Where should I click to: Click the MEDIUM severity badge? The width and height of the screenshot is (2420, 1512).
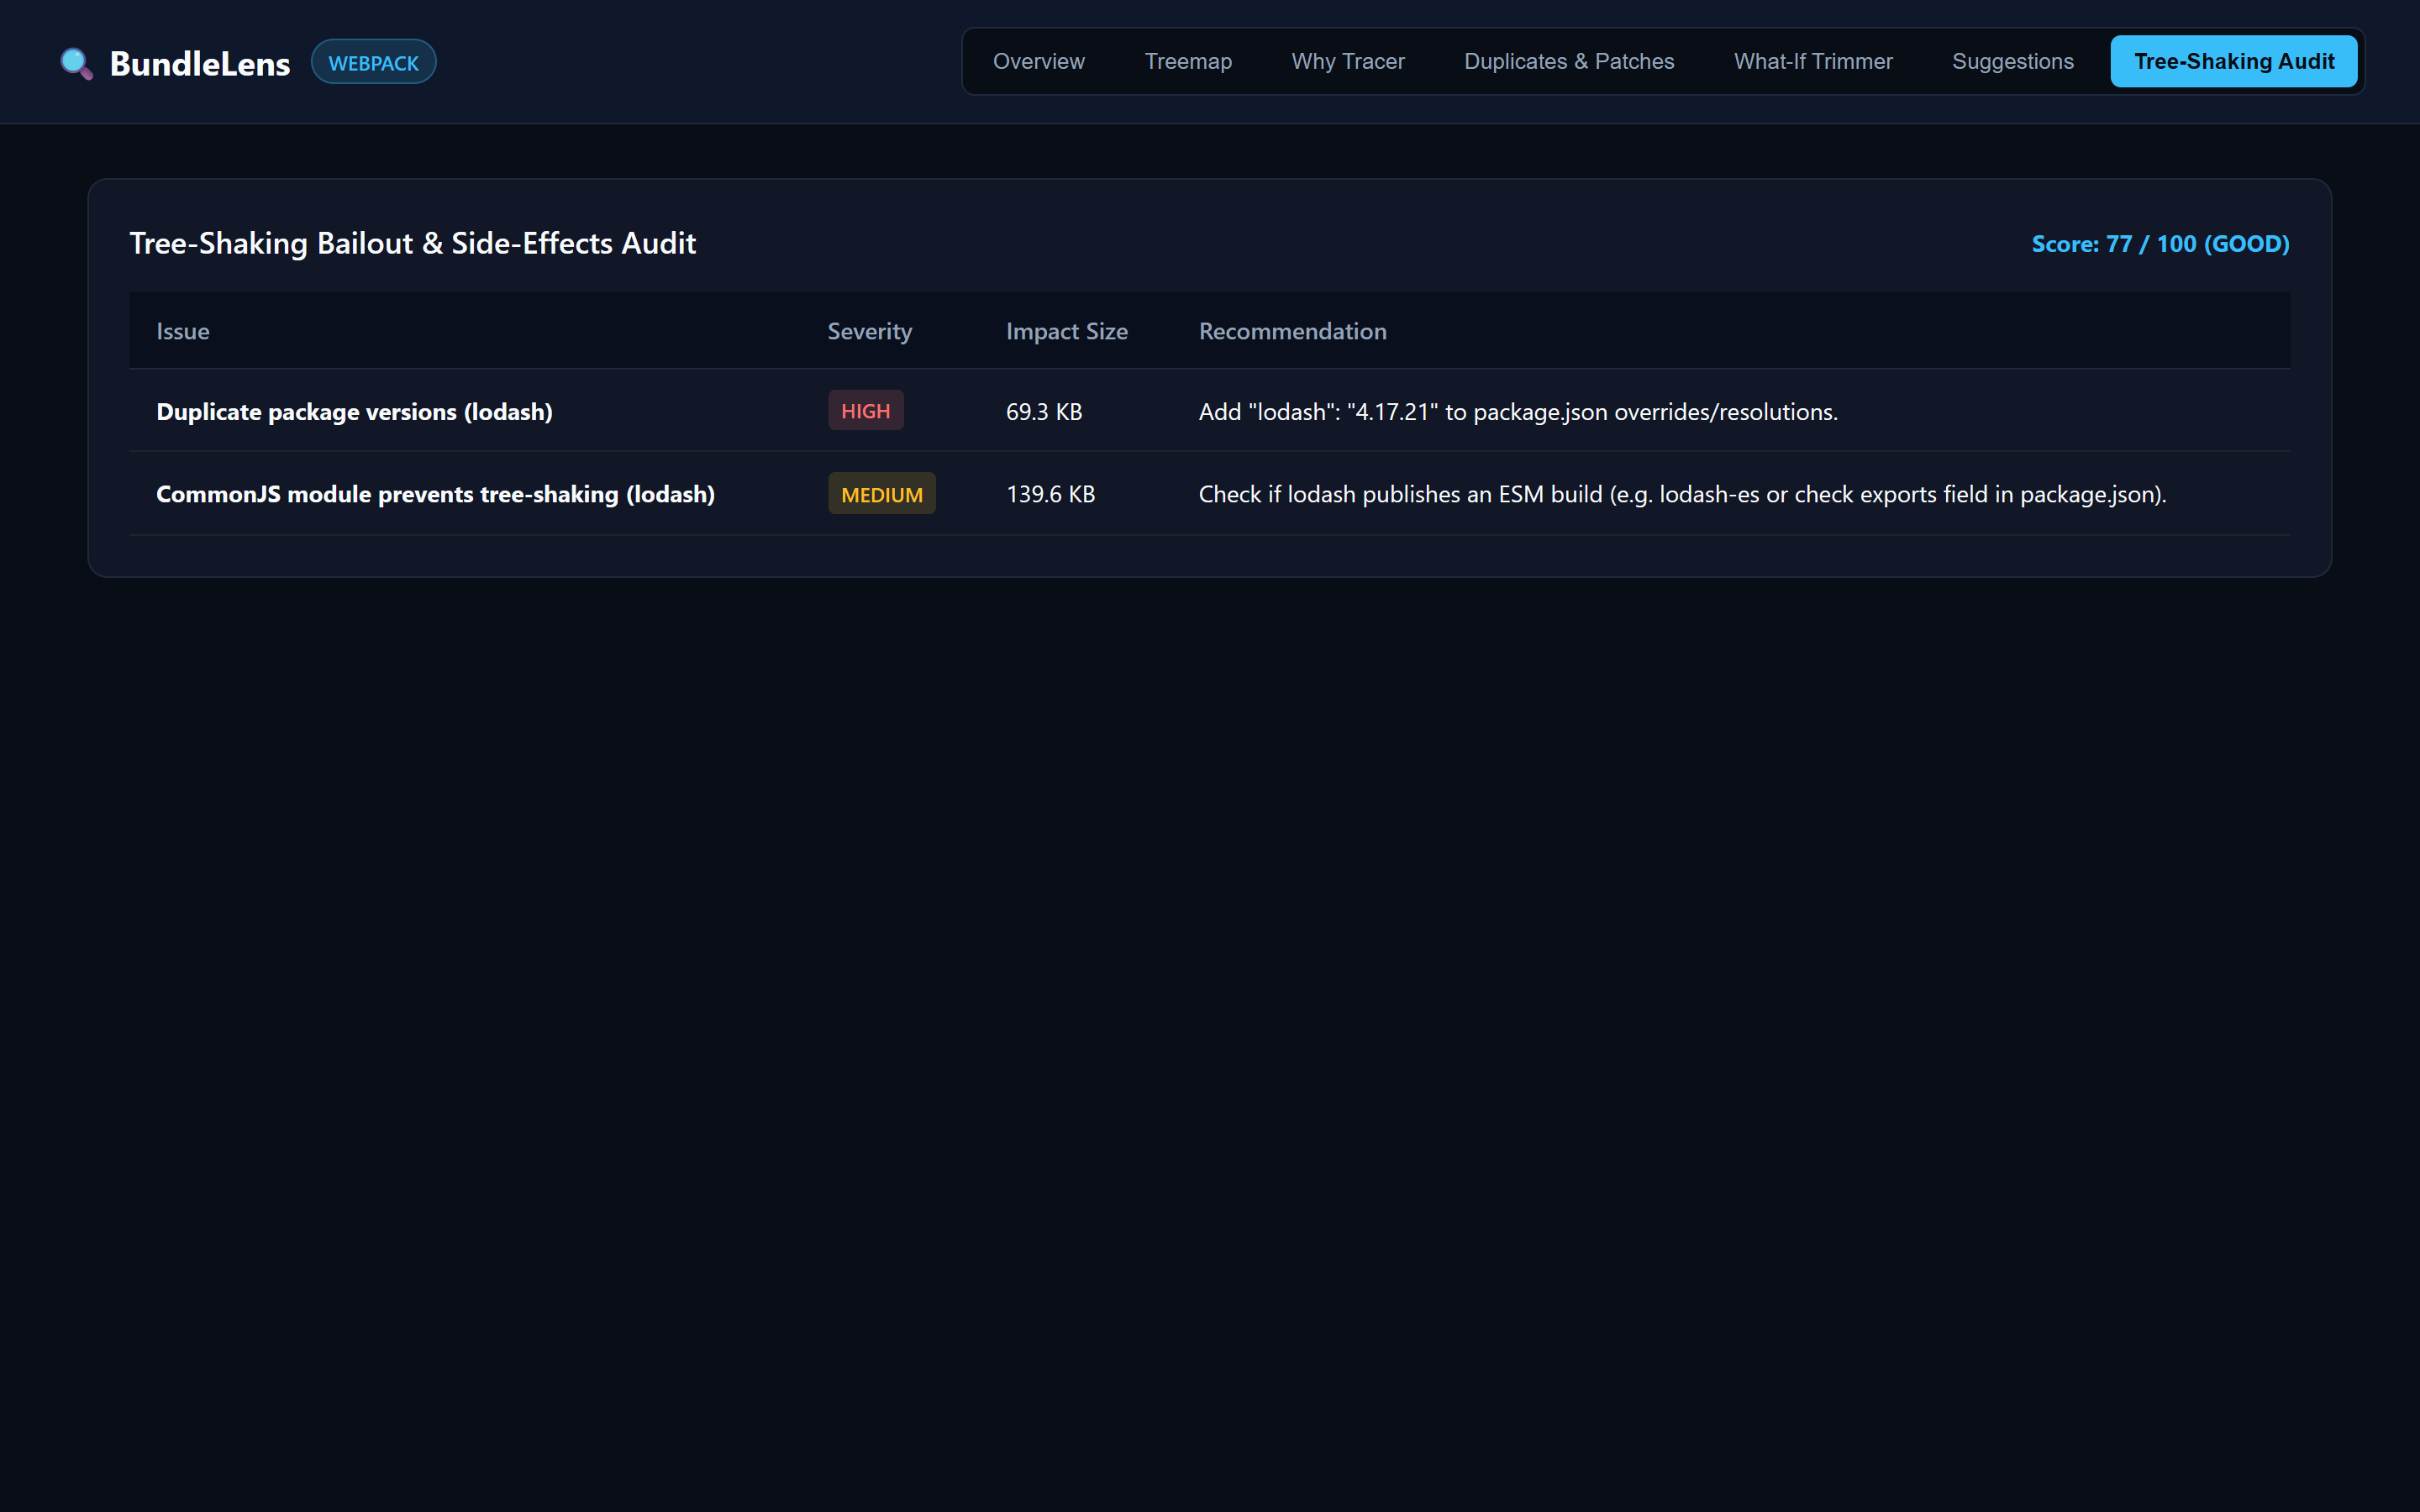pos(881,494)
